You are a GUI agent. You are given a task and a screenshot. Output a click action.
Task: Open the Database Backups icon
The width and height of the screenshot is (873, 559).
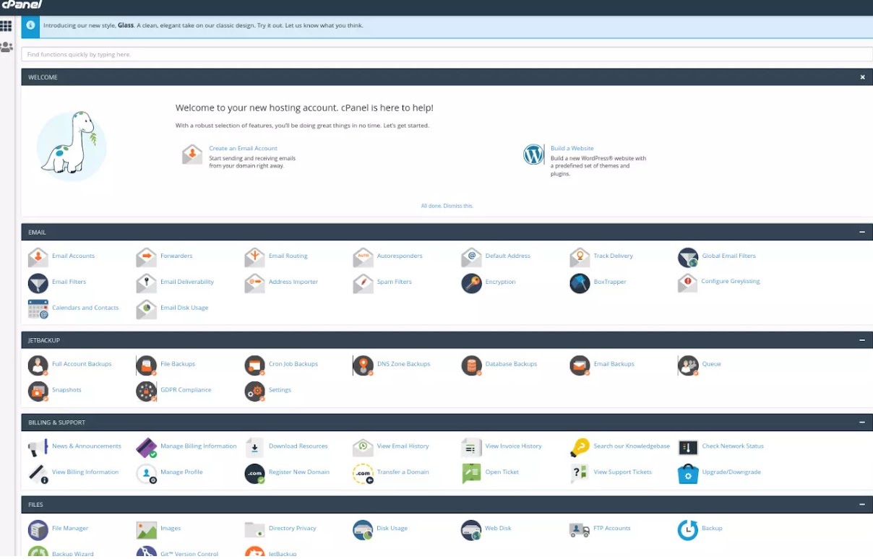472,365
